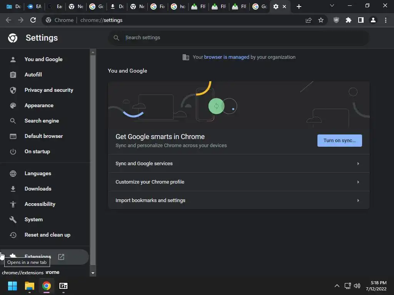
Task: Click the Search engine magnifier icon
Action: 13,121
